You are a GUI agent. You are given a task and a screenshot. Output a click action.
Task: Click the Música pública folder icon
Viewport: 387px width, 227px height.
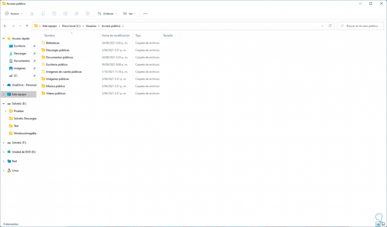coord(44,86)
